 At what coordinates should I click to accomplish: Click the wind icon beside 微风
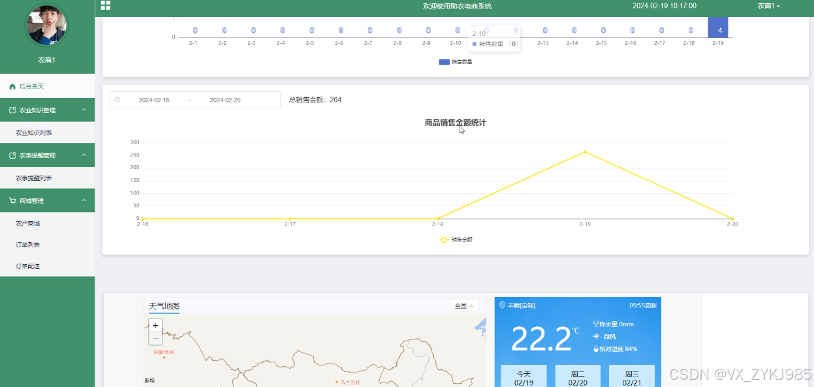coord(595,336)
